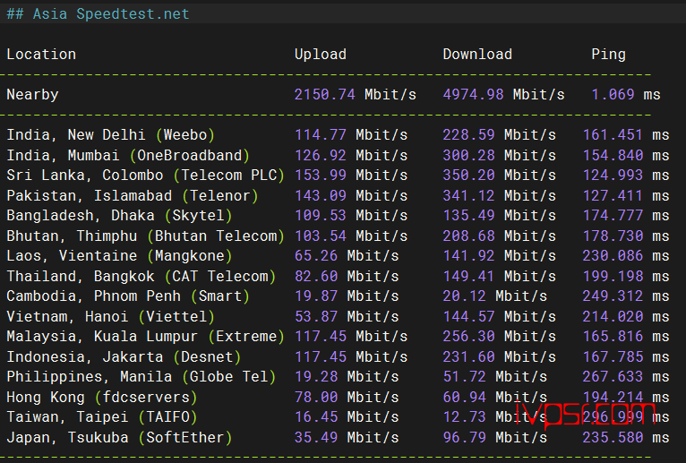Viewport: 686px width, 463px height.
Task: Click the upload value 53.87
Action: click(x=316, y=317)
